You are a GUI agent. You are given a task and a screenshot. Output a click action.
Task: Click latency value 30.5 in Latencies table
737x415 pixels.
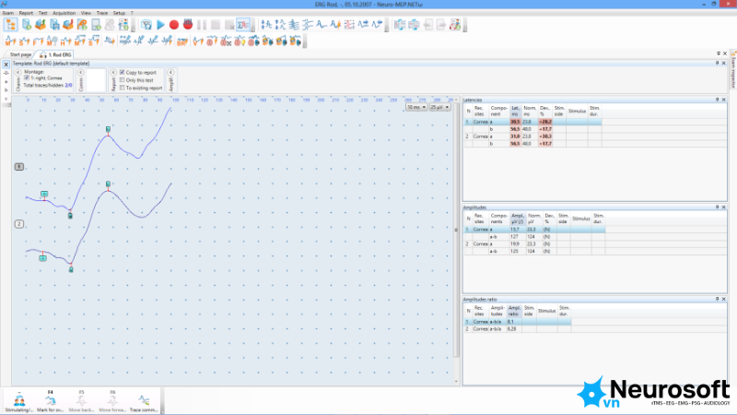515,122
